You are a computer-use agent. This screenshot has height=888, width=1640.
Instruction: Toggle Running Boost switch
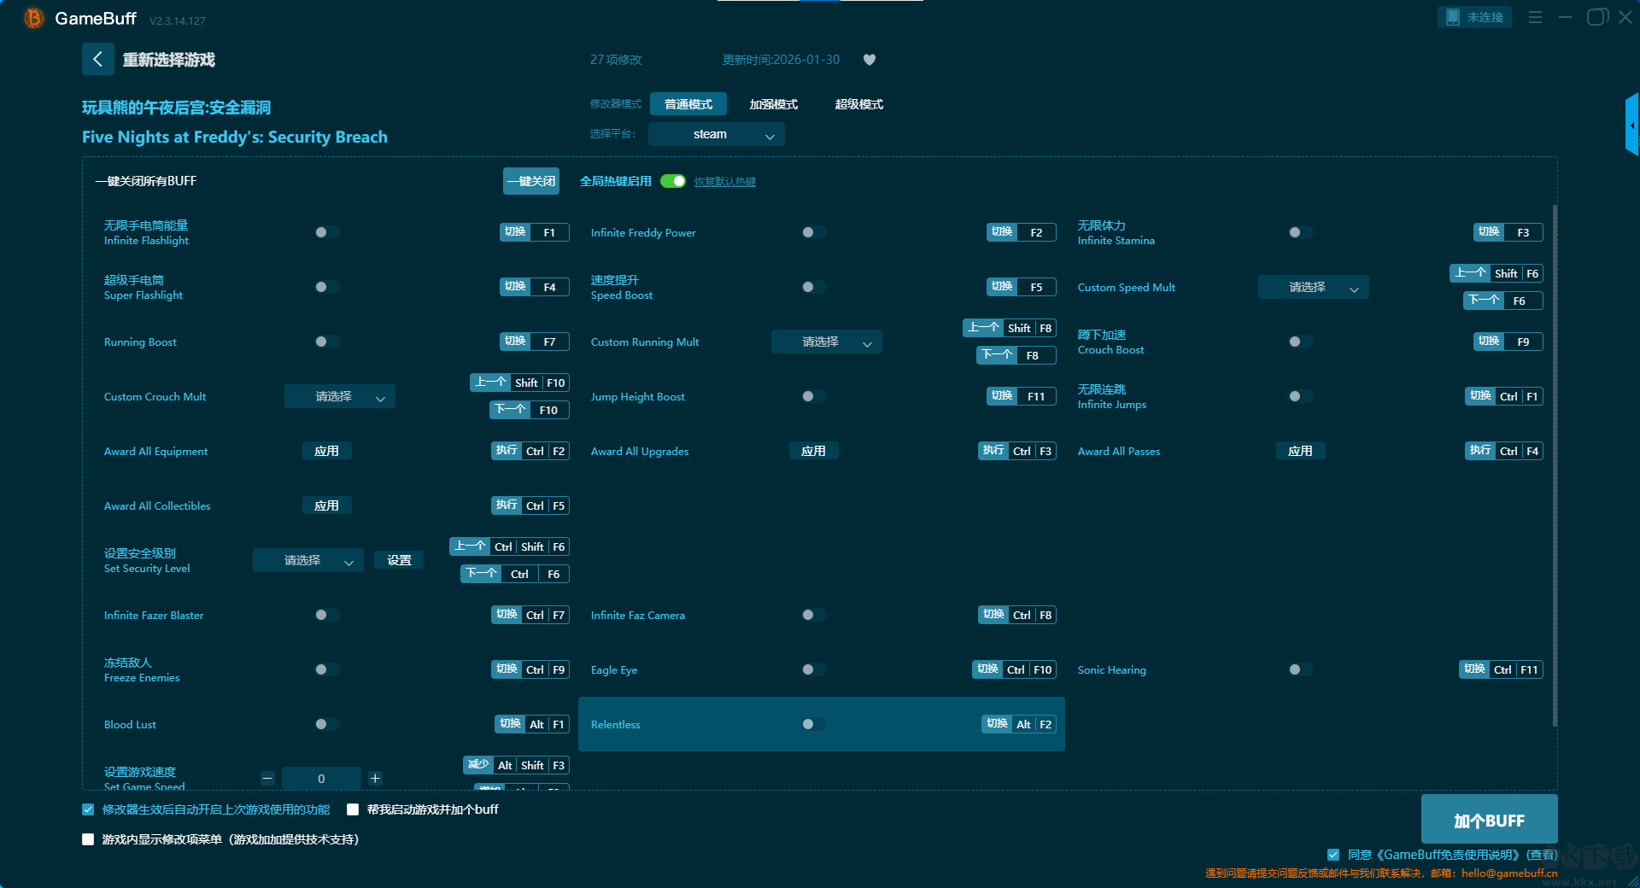coord(326,342)
